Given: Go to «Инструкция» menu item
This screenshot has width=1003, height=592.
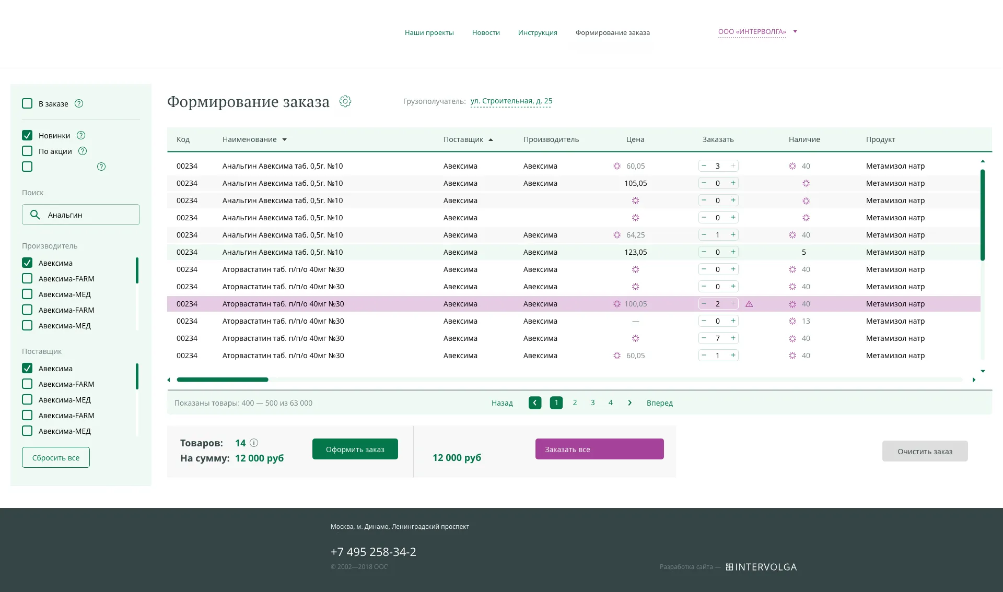Looking at the screenshot, I should coord(537,32).
